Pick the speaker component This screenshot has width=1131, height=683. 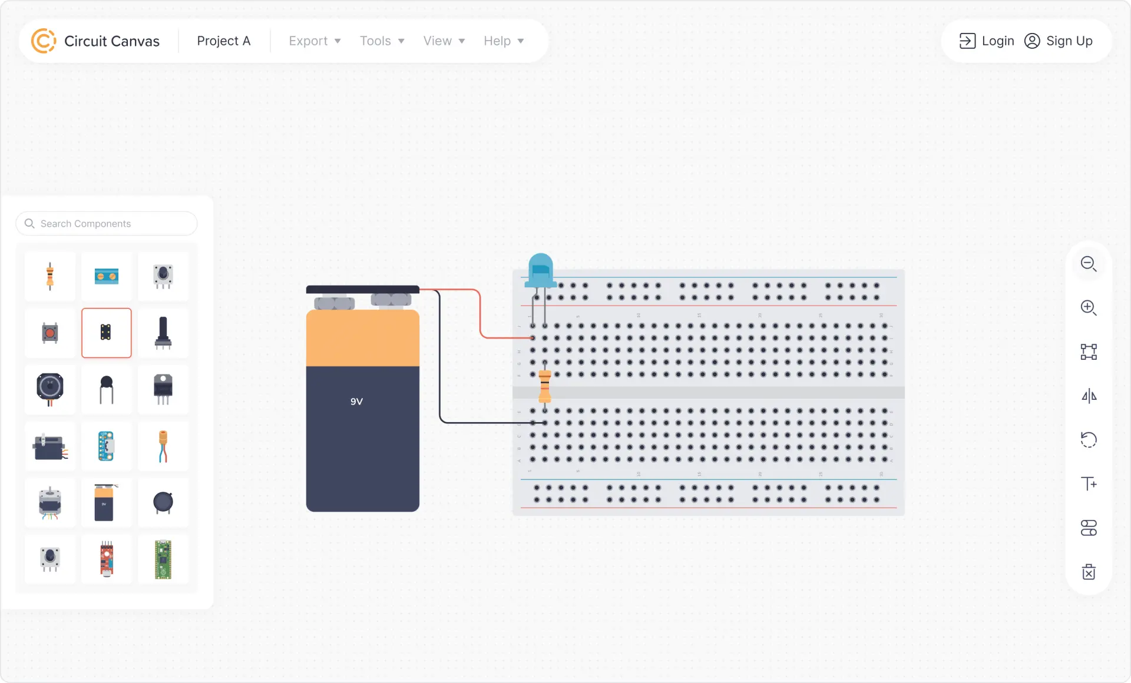(50, 389)
